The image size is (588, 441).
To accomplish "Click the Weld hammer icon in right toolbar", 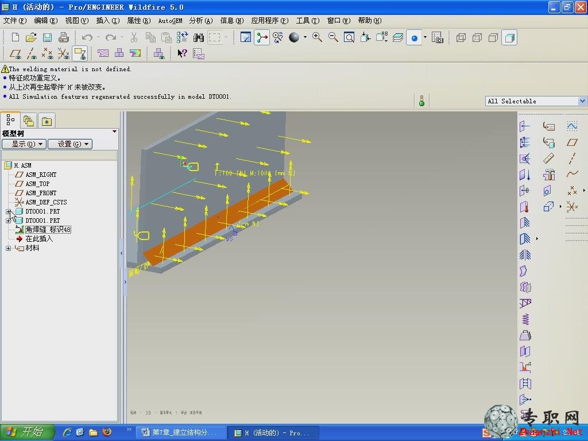I will (548, 175).
